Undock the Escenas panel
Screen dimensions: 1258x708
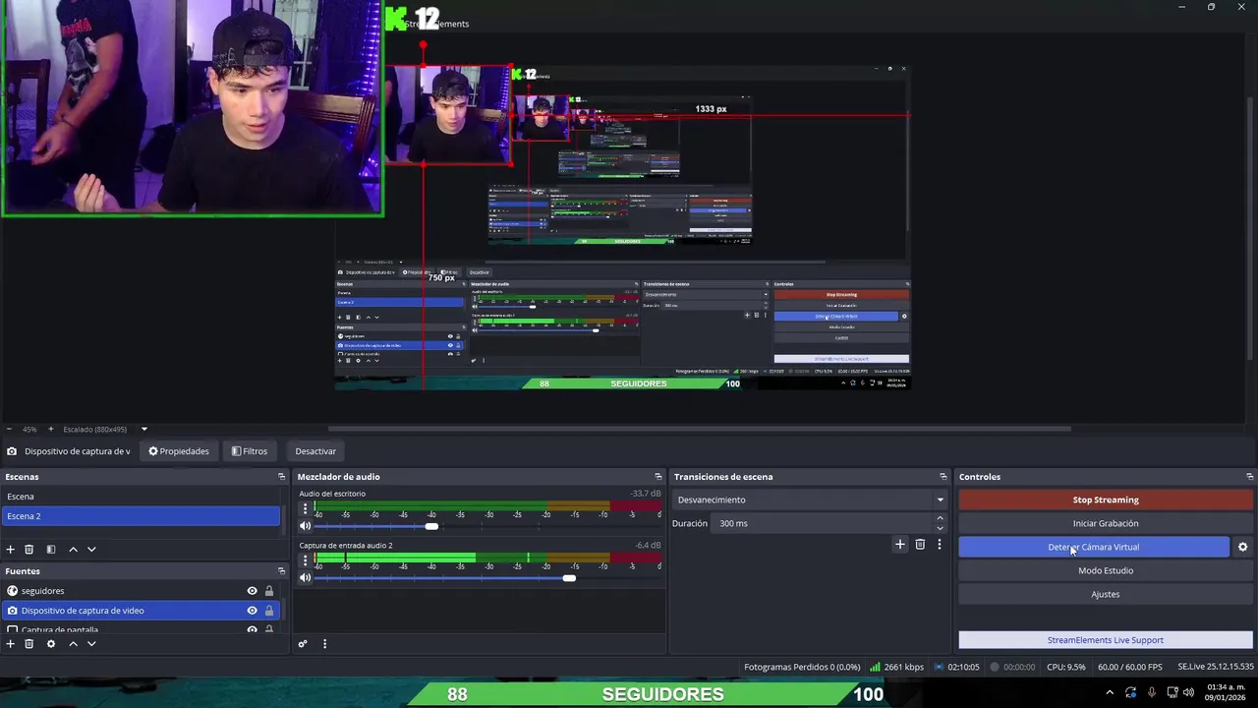click(x=281, y=477)
